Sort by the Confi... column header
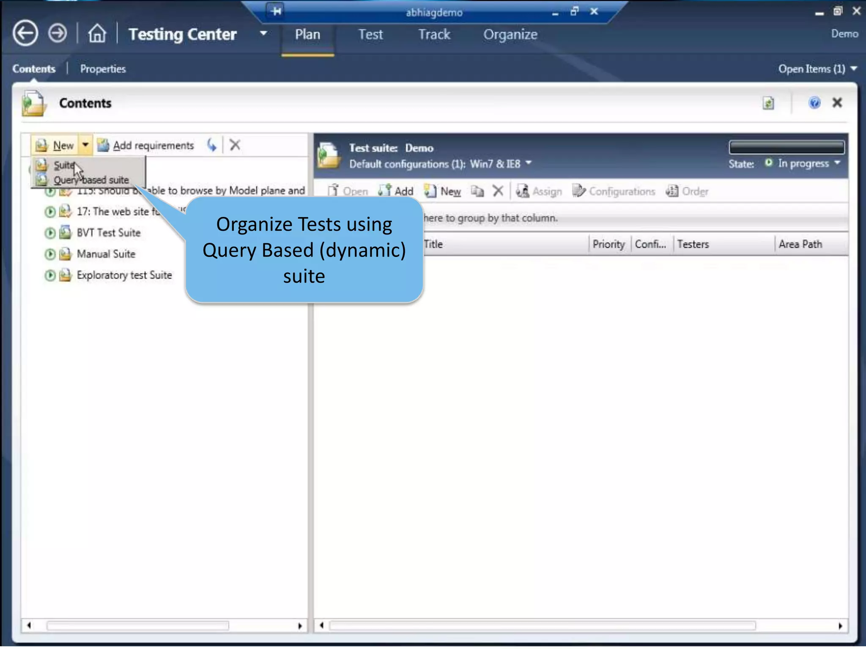The height and width of the screenshot is (649, 866). (x=652, y=244)
